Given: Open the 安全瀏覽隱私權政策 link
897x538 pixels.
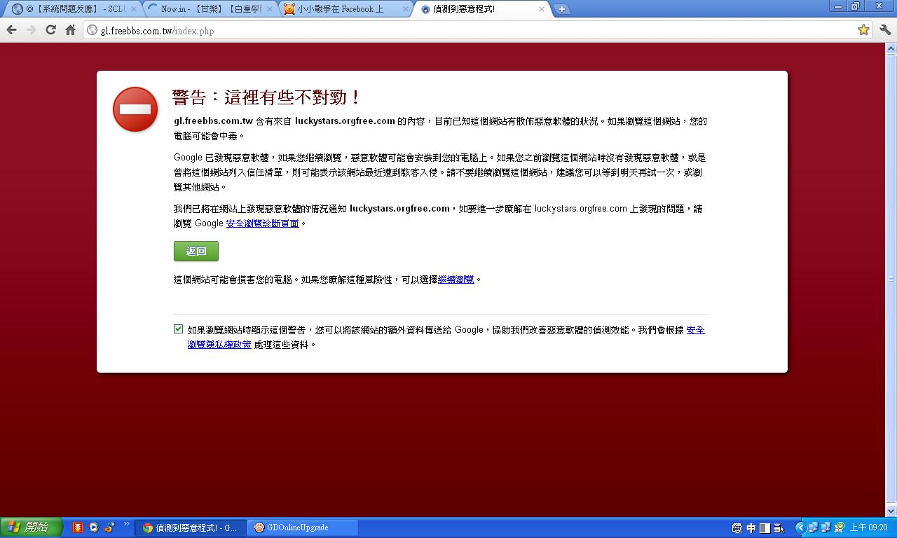Looking at the screenshot, I should pyautogui.click(x=219, y=345).
